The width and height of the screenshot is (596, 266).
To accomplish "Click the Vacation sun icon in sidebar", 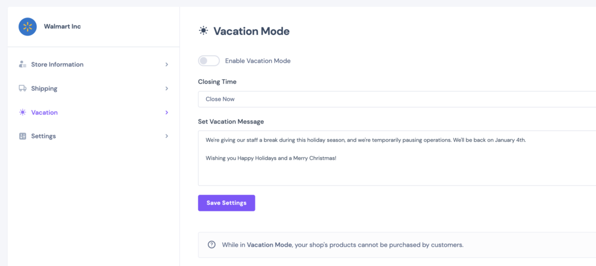I will [23, 112].
